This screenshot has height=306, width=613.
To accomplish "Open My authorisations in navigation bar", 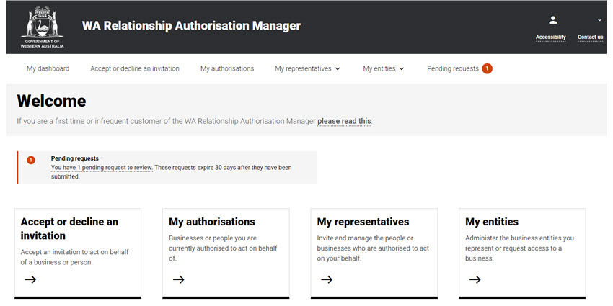I will [x=227, y=68].
